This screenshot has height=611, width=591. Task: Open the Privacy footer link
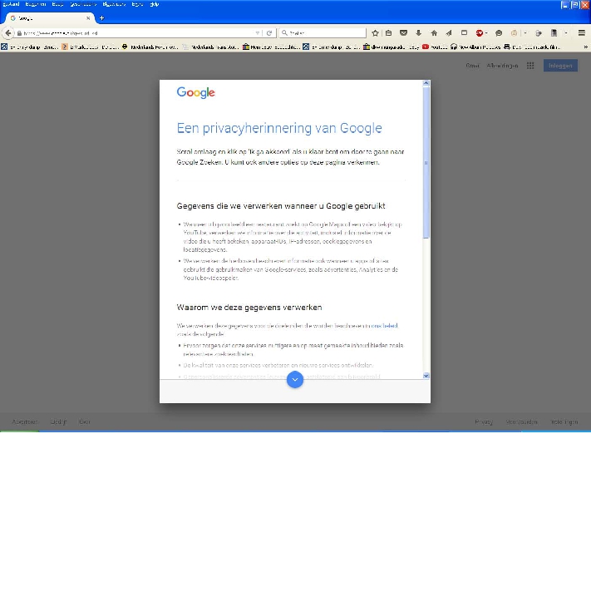pos(484,421)
